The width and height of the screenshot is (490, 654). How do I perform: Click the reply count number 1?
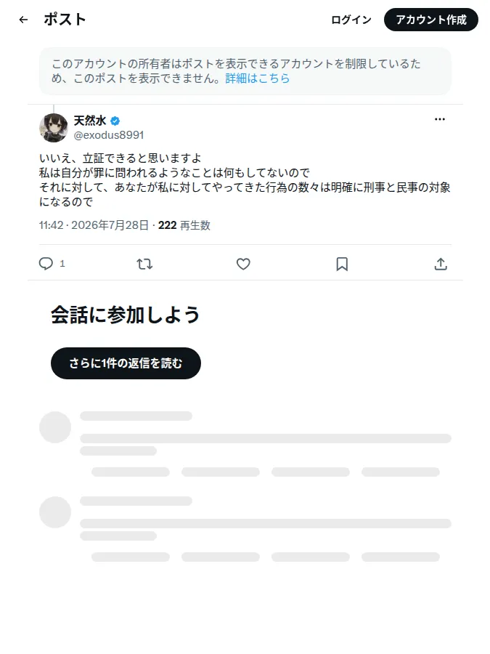pyautogui.click(x=62, y=264)
